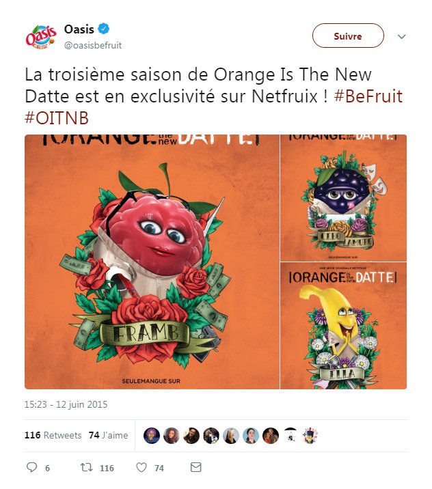Click the first liker avatar
Image resolution: width=432 pixels, height=489 pixels.
point(151,435)
